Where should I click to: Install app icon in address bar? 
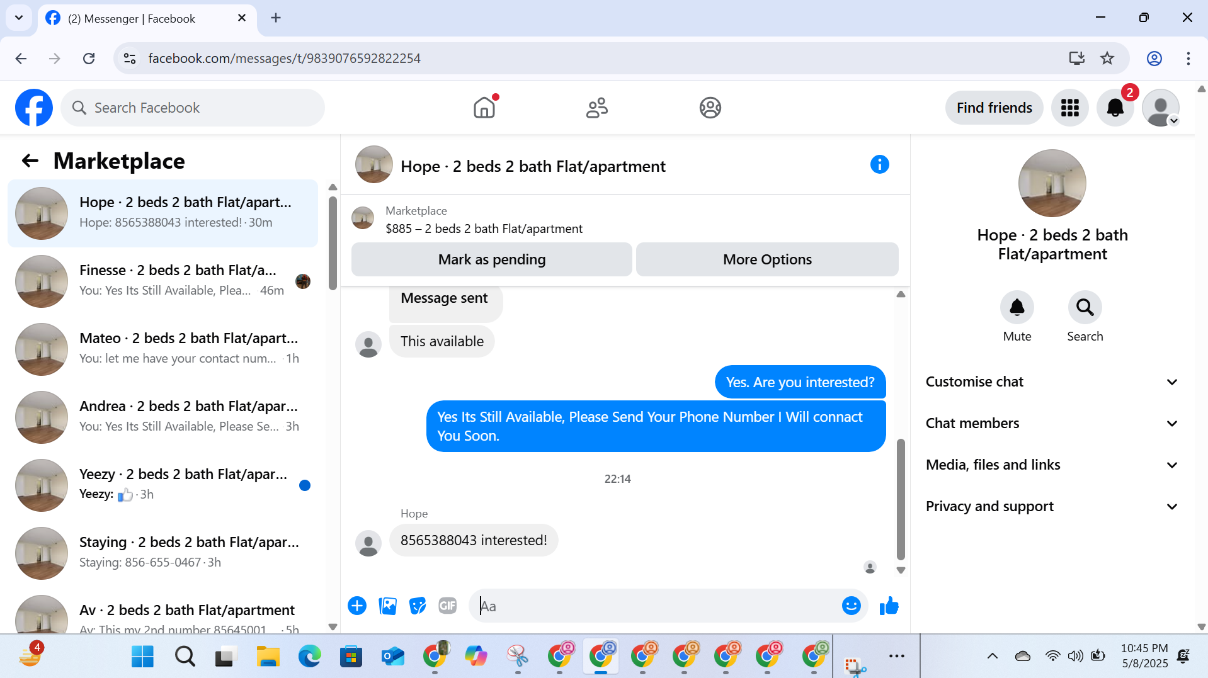click(x=1077, y=59)
